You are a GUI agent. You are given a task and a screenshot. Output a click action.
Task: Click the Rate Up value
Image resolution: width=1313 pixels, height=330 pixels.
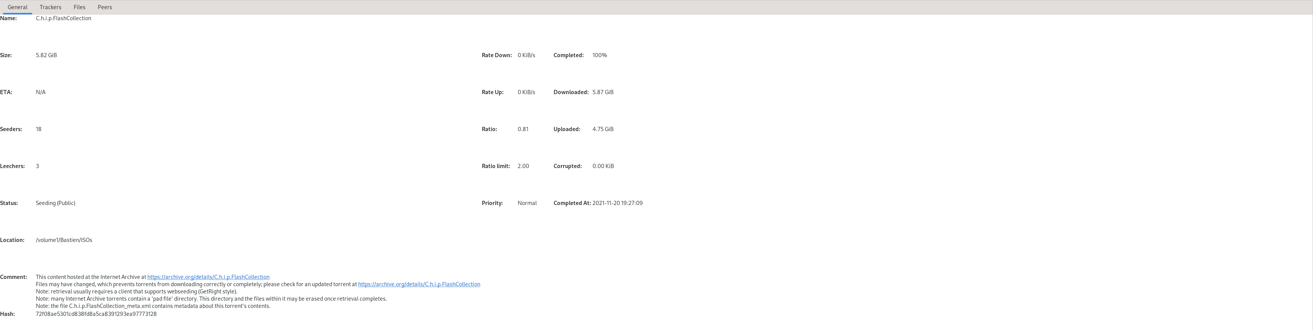point(526,93)
